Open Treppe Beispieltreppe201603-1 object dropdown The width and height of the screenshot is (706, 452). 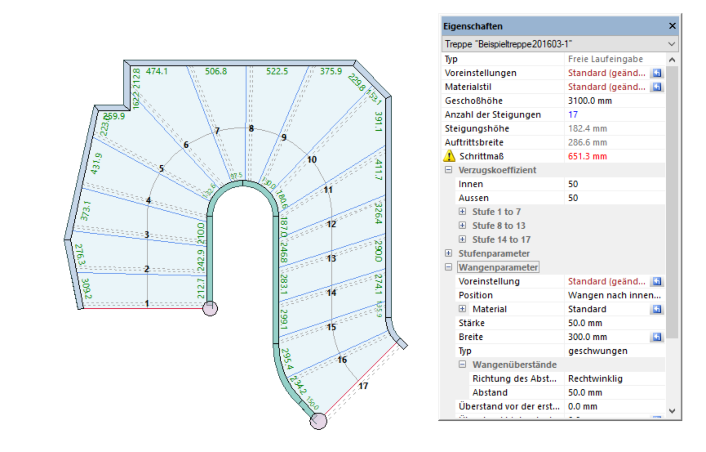[x=671, y=44]
